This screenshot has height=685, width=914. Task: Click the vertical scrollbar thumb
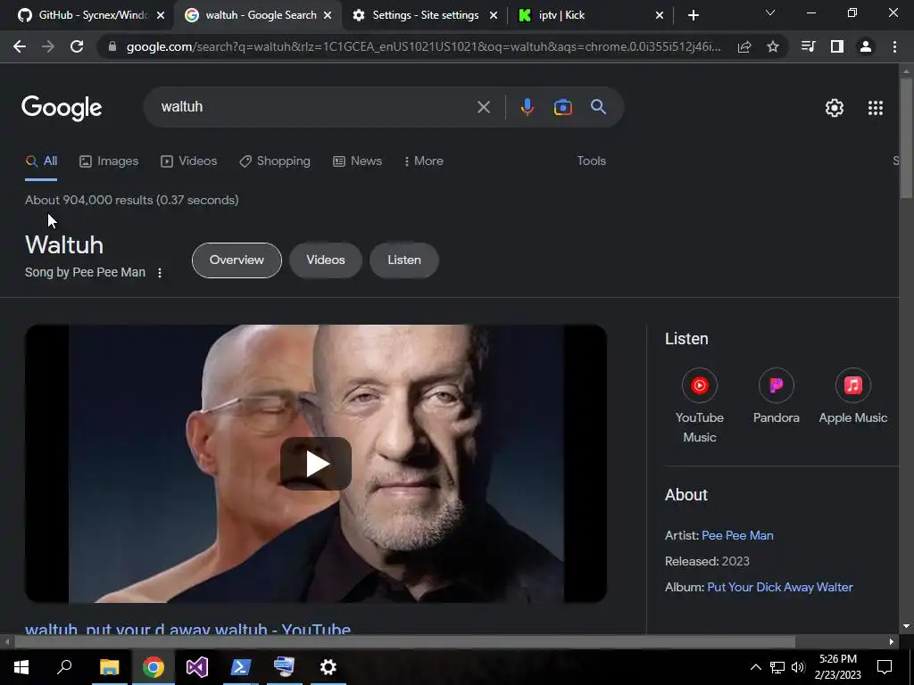coord(906,136)
